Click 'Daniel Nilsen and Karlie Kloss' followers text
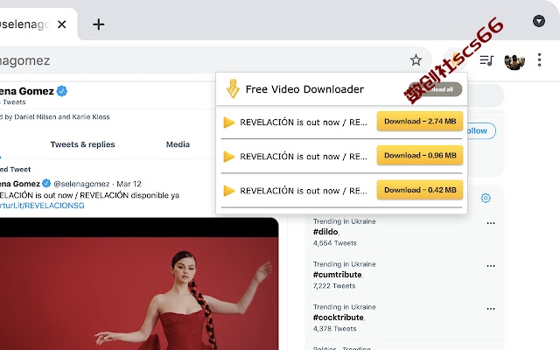Screen dimensions: 560x350 62,116
